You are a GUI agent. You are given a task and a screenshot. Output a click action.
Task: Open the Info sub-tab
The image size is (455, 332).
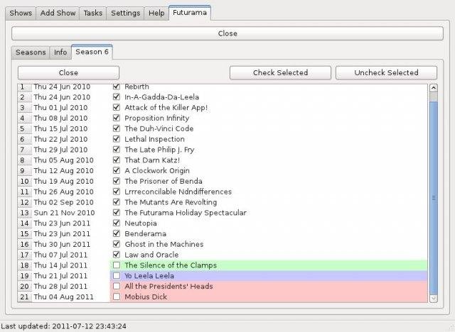click(60, 52)
